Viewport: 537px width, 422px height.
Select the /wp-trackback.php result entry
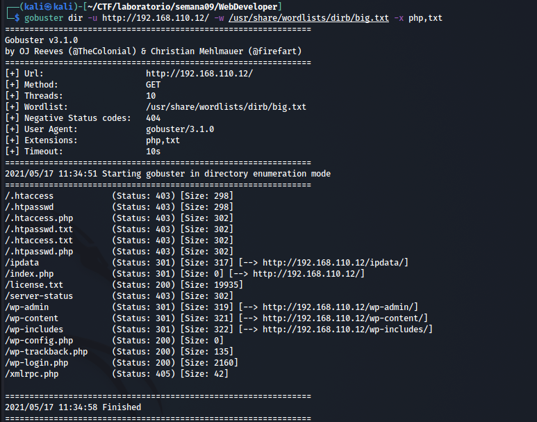click(46, 351)
